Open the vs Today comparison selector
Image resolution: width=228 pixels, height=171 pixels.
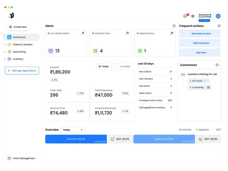(x=125, y=67)
